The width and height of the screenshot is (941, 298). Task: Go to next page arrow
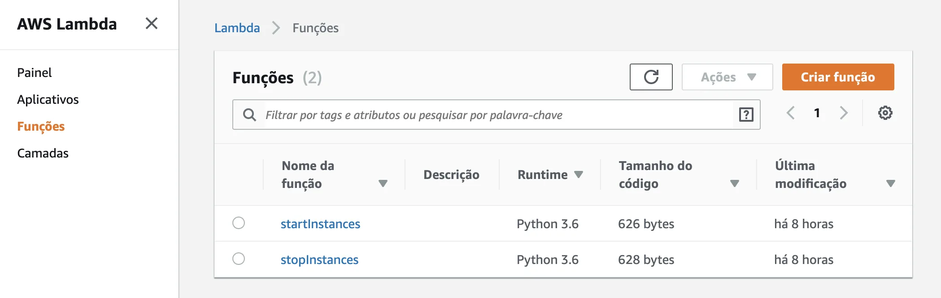844,113
